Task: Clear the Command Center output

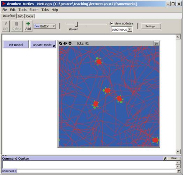Action: (174, 158)
